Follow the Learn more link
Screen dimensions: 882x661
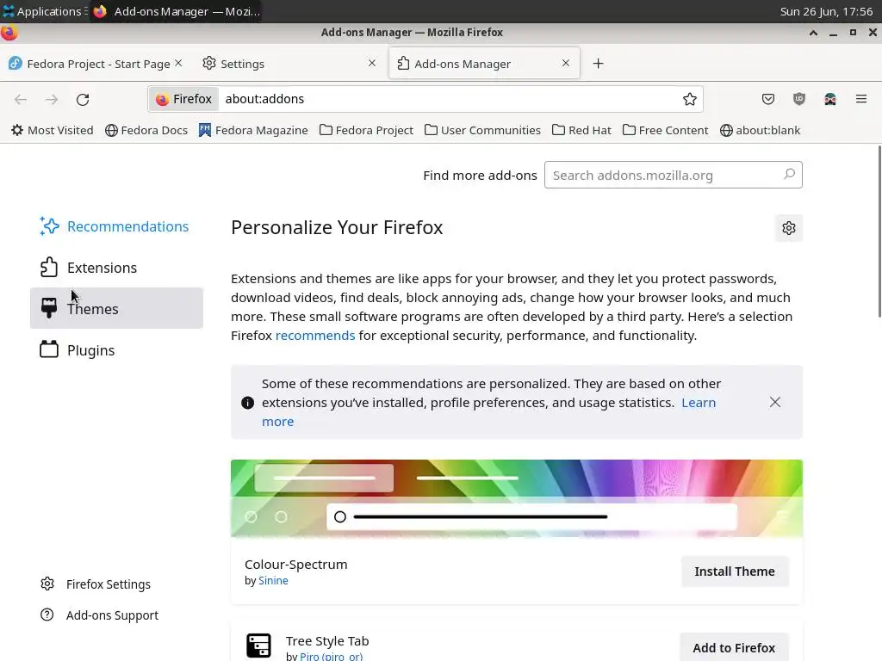(x=699, y=403)
